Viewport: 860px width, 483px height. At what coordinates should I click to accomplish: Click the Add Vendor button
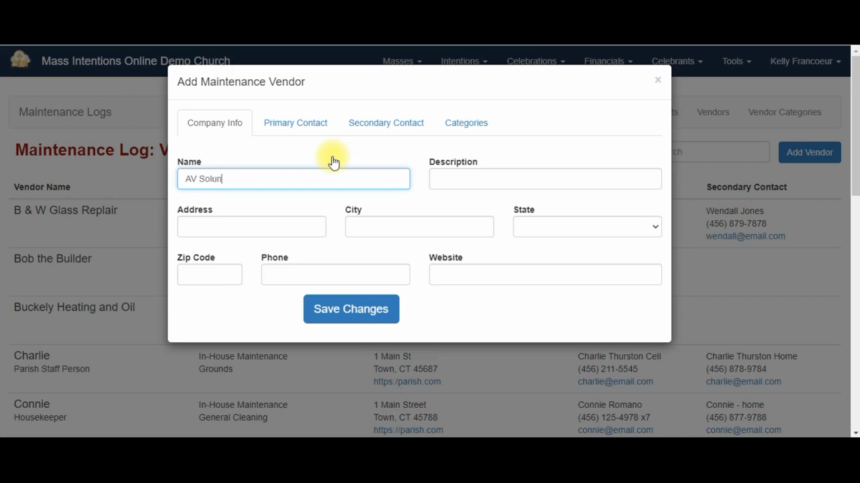[810, 152]
